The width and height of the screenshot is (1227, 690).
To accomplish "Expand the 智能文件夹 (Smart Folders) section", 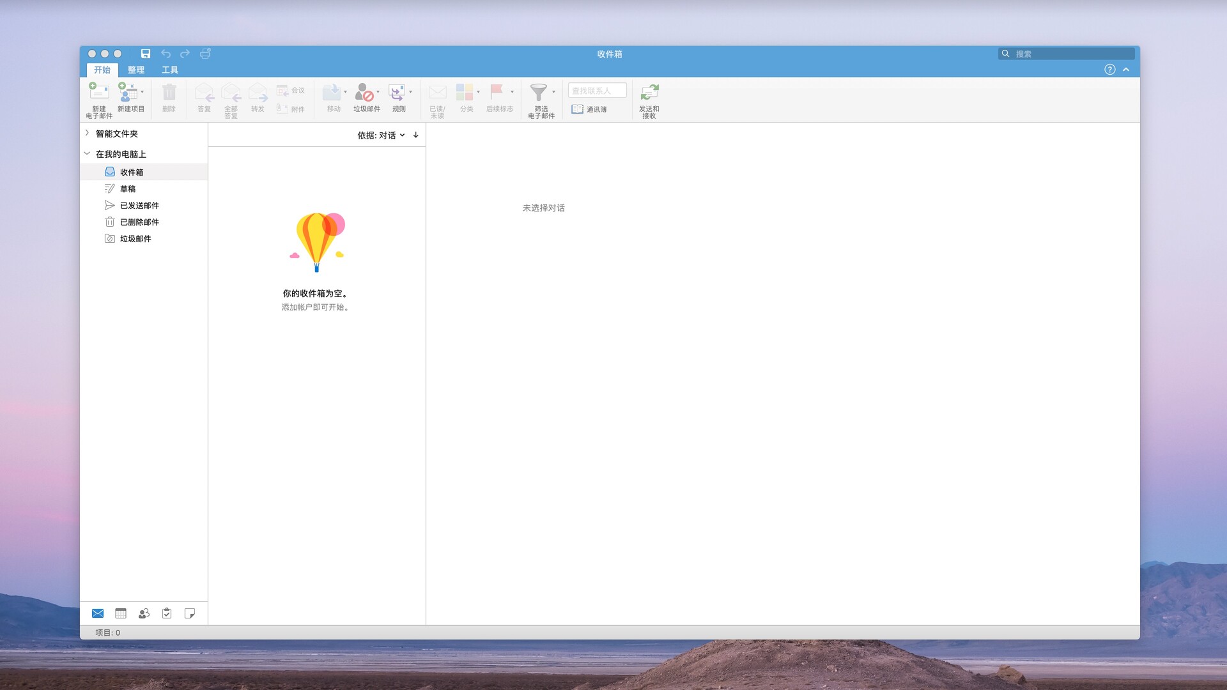I will [x=87, y=134].
